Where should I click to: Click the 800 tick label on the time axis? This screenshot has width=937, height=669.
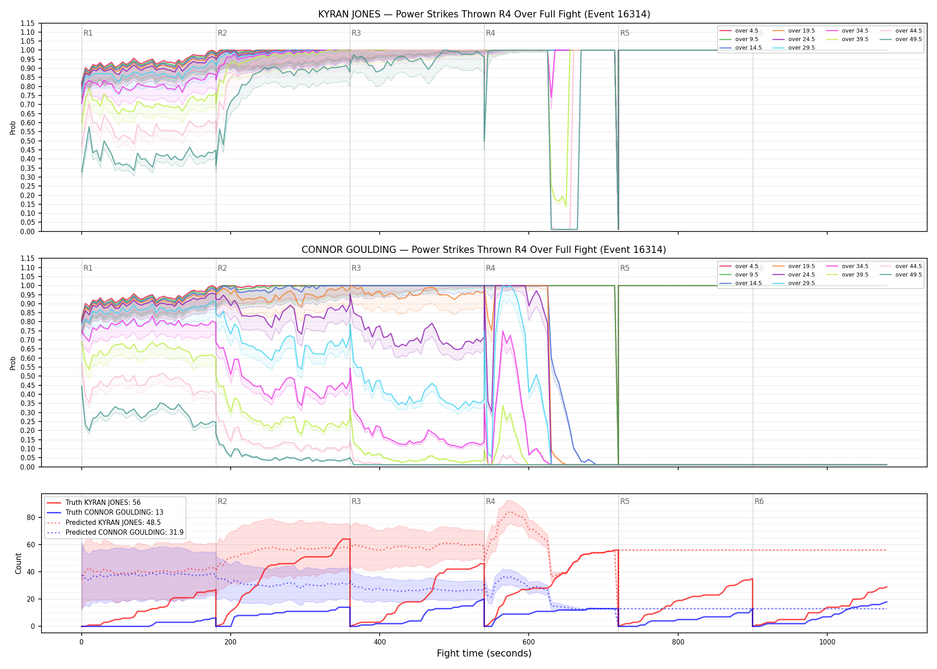pyautogui.click(x=678, y=642)
